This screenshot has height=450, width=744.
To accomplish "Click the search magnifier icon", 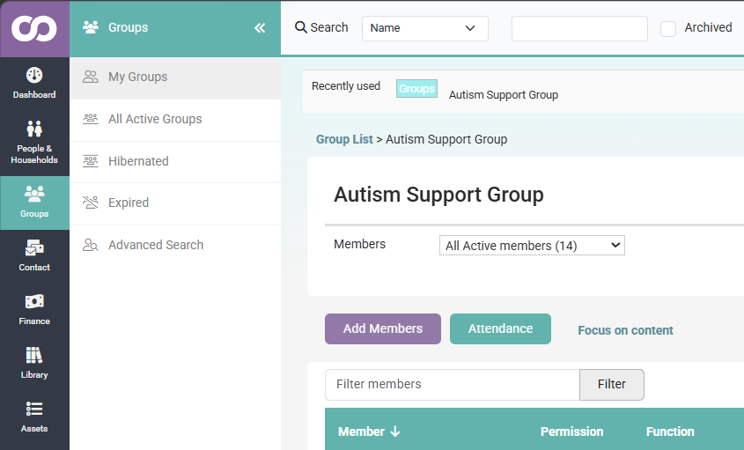I will point(301,27).
